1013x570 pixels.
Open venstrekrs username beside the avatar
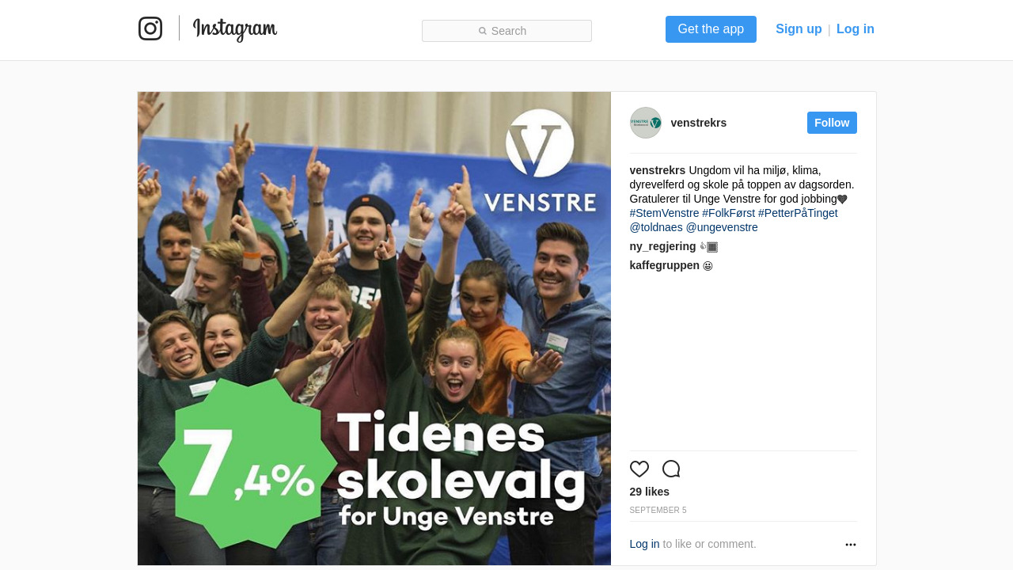click(699, 123)
